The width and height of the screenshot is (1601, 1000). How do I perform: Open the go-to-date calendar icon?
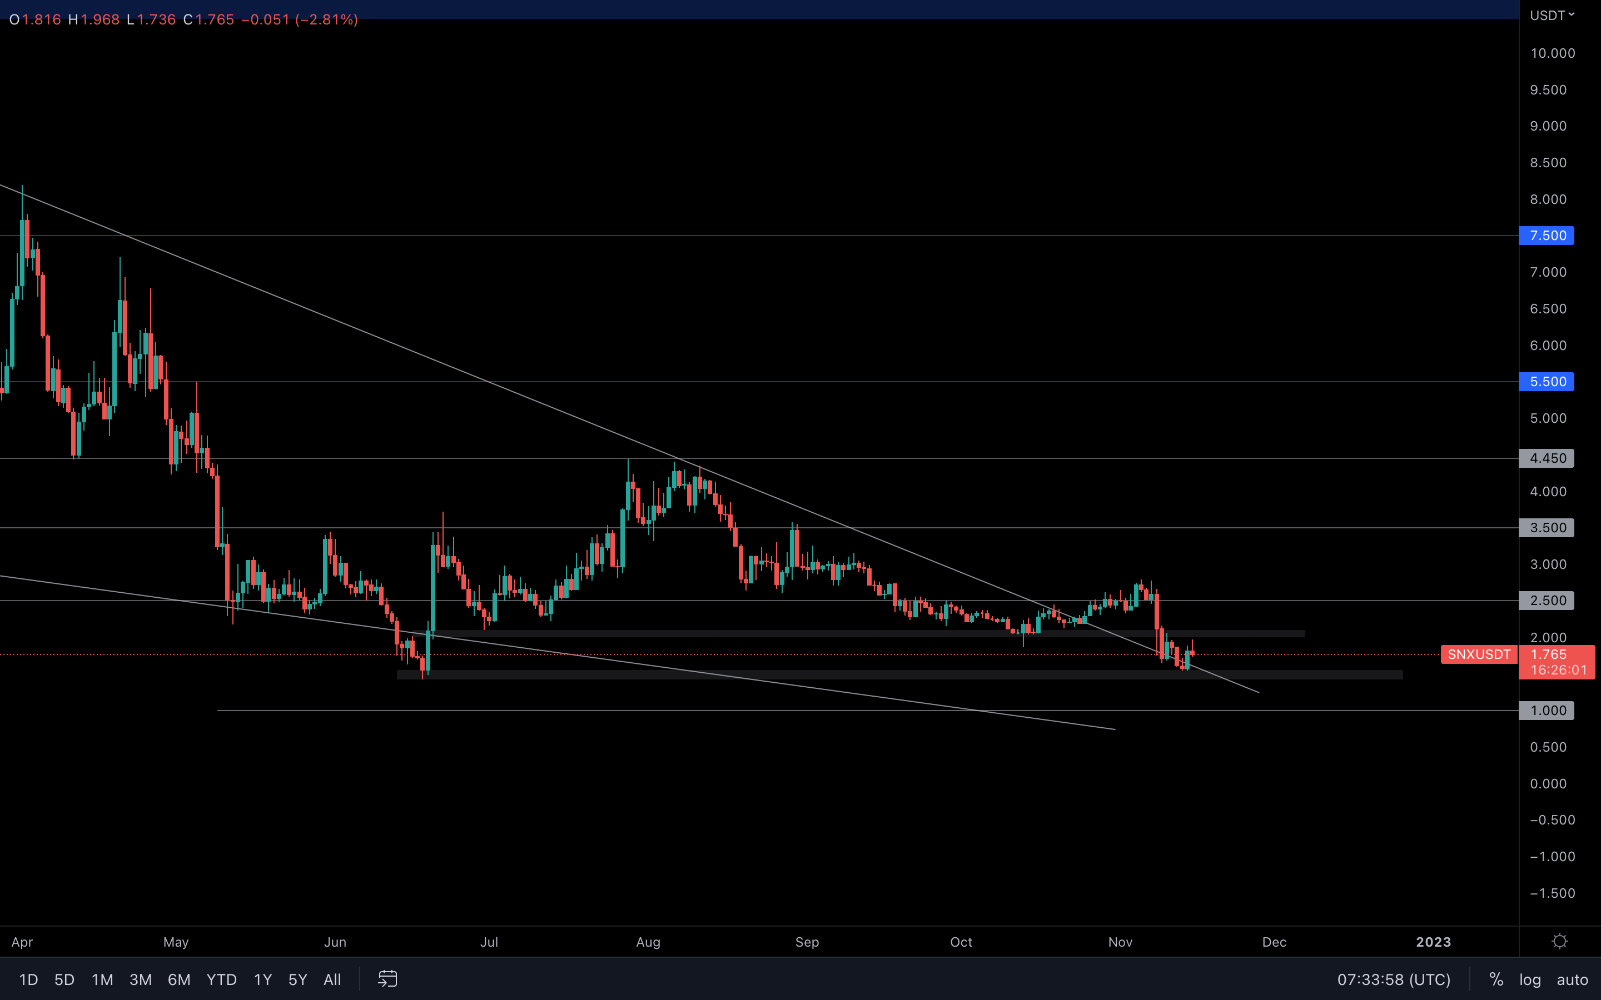click(x=387, y=979)
